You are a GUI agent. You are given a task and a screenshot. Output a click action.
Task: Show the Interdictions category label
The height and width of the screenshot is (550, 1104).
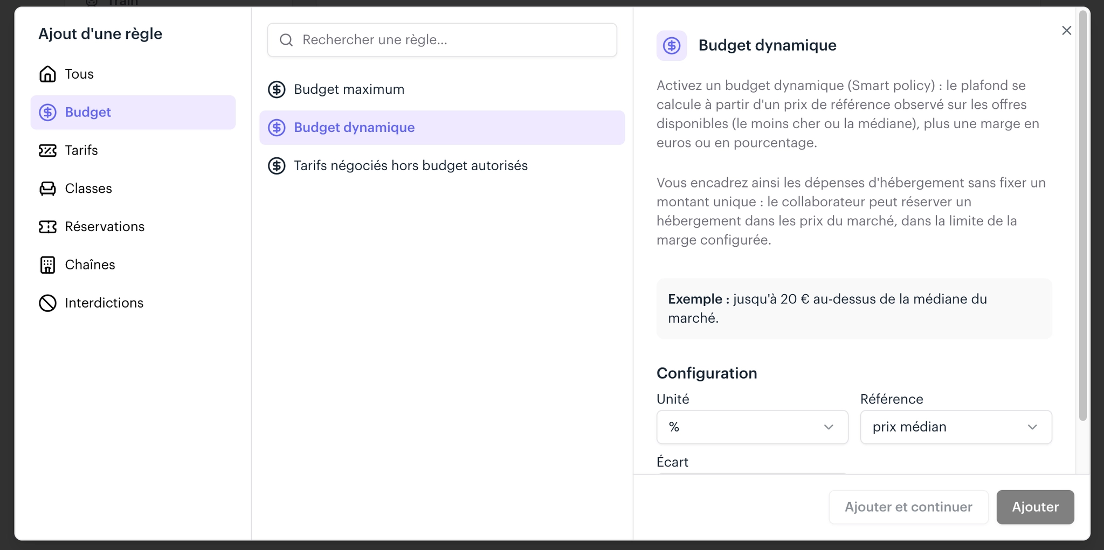click(x=104, y=303)
